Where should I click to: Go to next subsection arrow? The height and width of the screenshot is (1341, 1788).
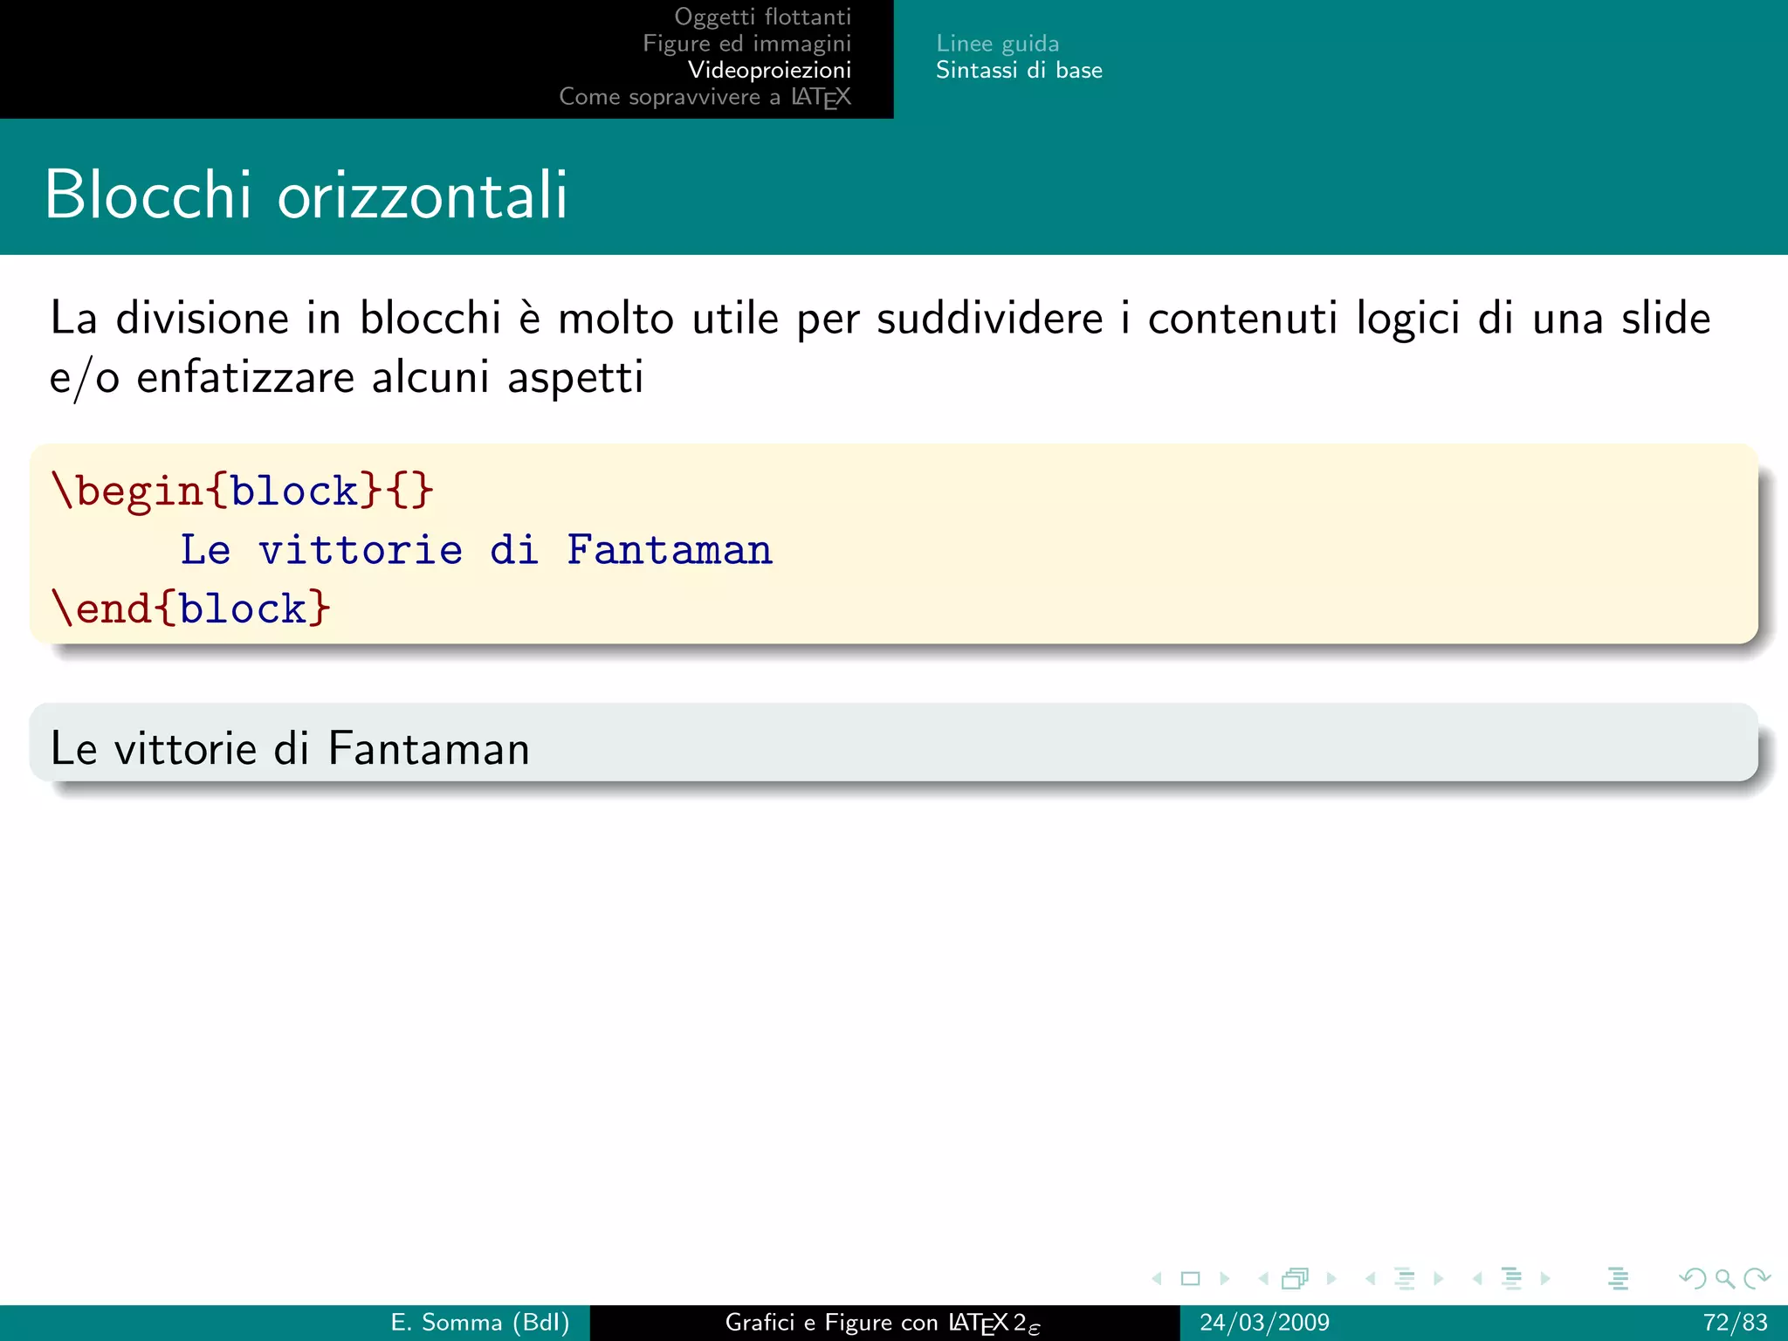pyautogui.click(x=1439, y=1279)
